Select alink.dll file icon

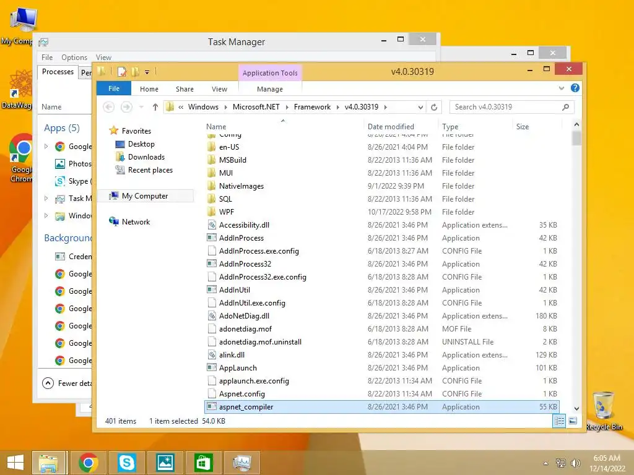(212, 354)
